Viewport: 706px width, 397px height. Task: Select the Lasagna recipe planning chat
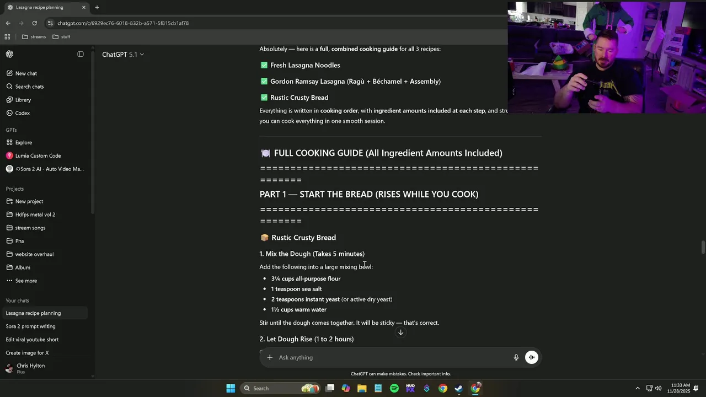pyautogui.click(x=44, y=313)
